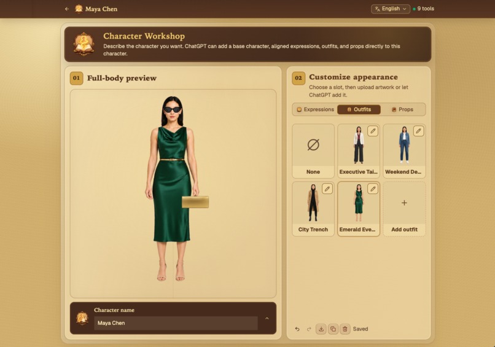Click the duplicate copy icon

pos(333,329)
